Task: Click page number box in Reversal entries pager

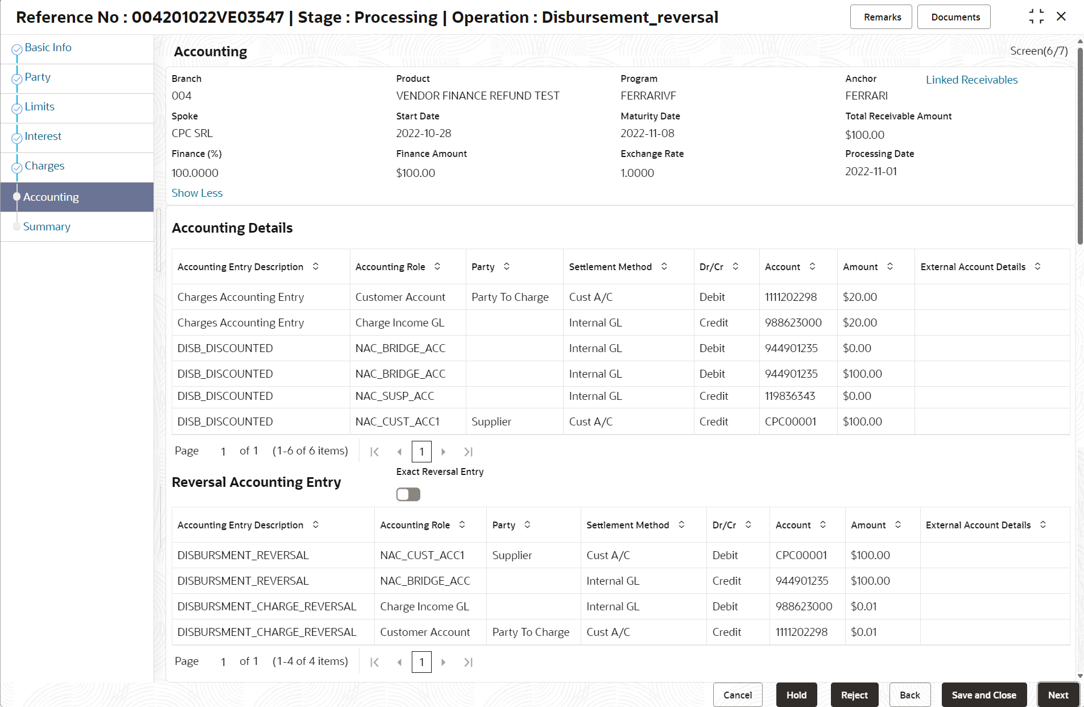Action: point(421,662)
